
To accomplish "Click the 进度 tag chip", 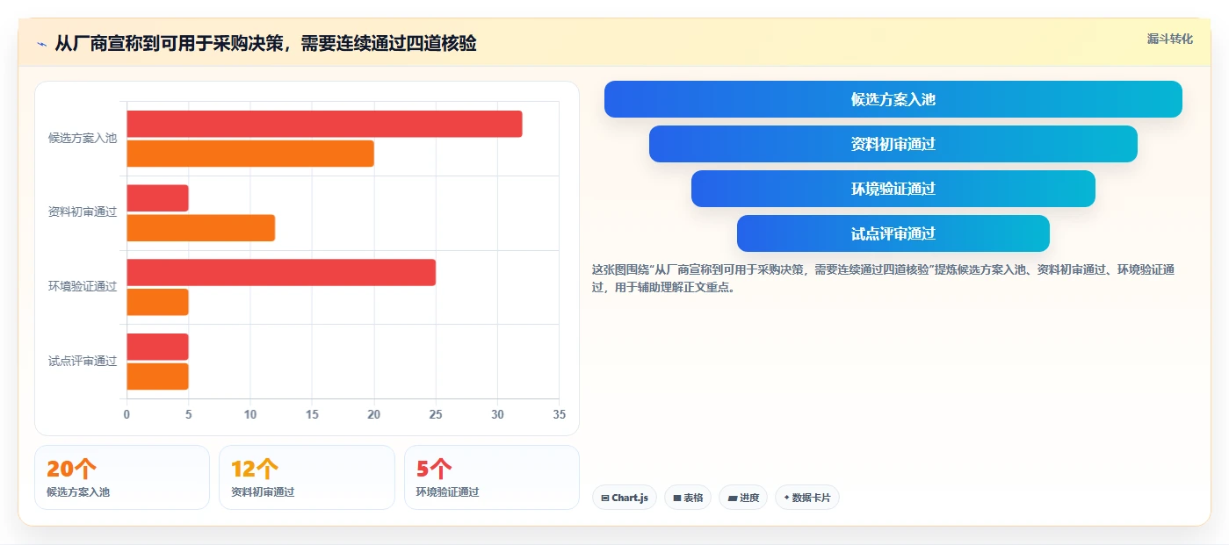I will click(743, 498).
